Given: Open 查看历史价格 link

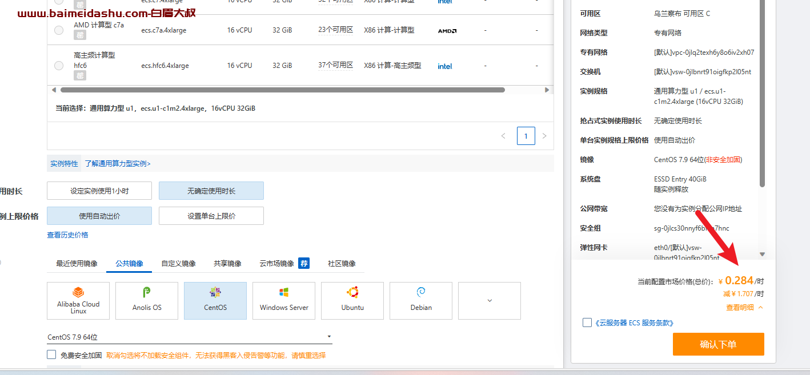Looking at the screenshot, I should [x=67, y=235].
